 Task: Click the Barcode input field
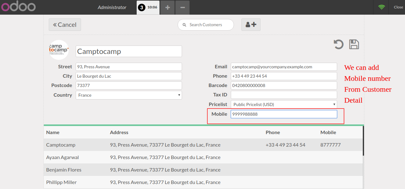click(284, 85)
